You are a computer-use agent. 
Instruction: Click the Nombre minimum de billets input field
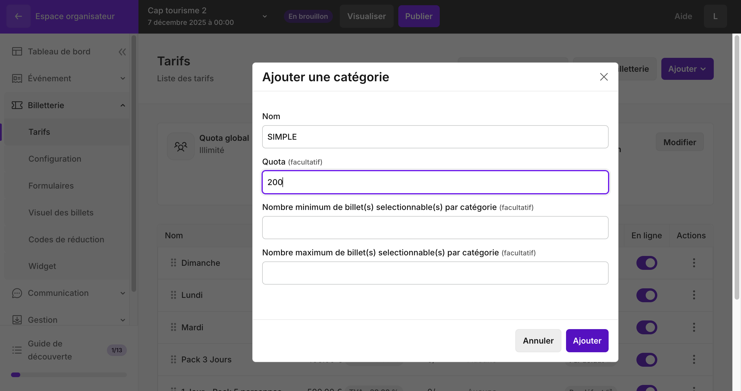pos(435,228)
